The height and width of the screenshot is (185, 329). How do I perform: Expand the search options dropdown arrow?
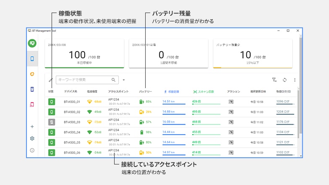pyautogui.click(x=124, y=80)
